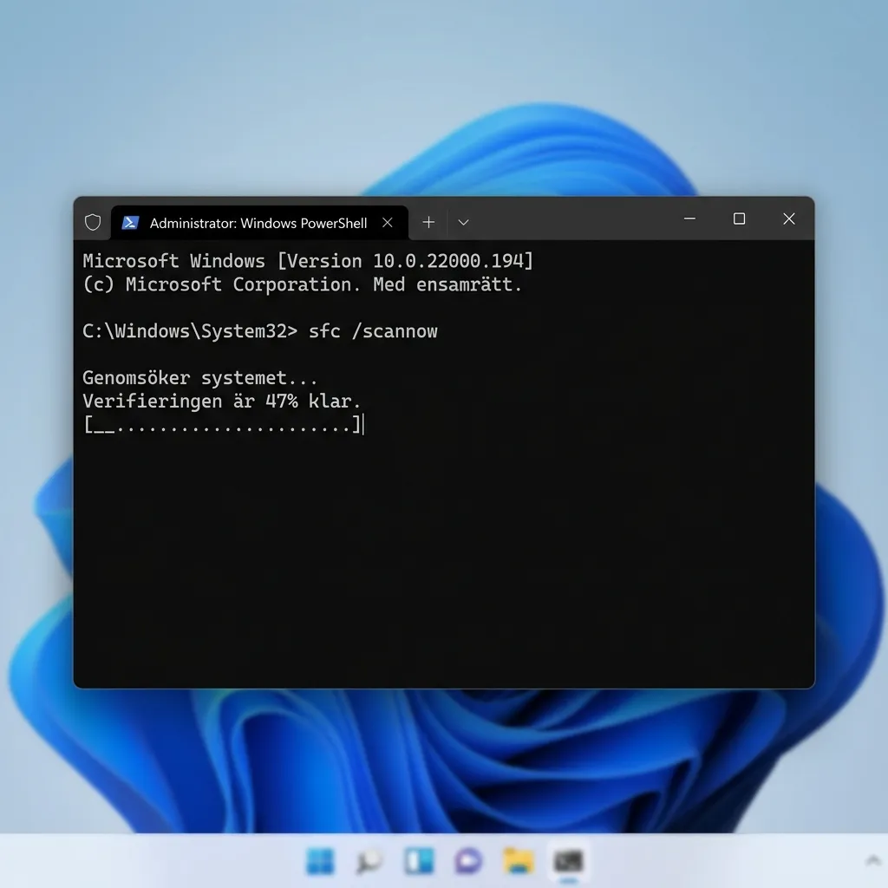Click the 'Verifieringen är 47% klar.' line
888x888 pixels.
pos(221,401)
